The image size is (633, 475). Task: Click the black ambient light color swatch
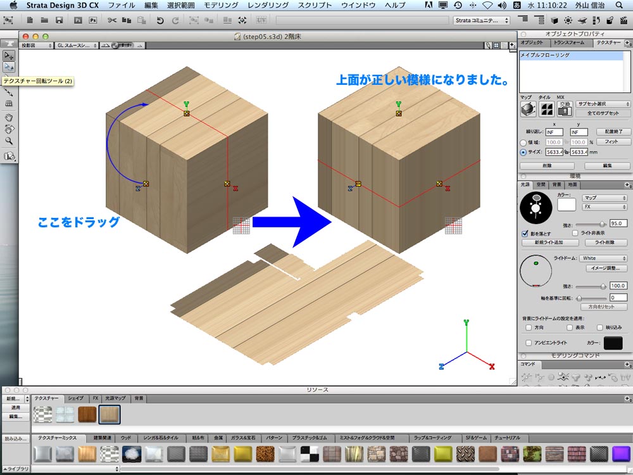[613, 343]
